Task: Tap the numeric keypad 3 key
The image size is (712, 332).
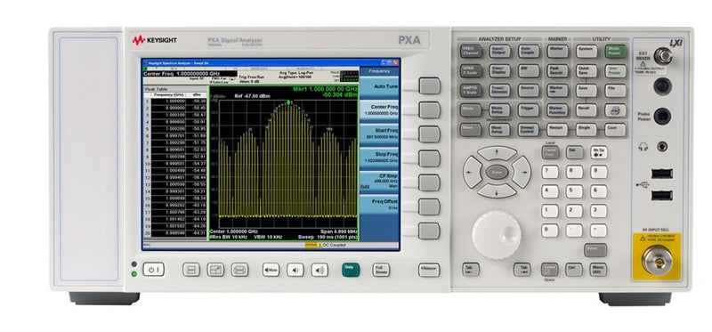Action: 599,211
